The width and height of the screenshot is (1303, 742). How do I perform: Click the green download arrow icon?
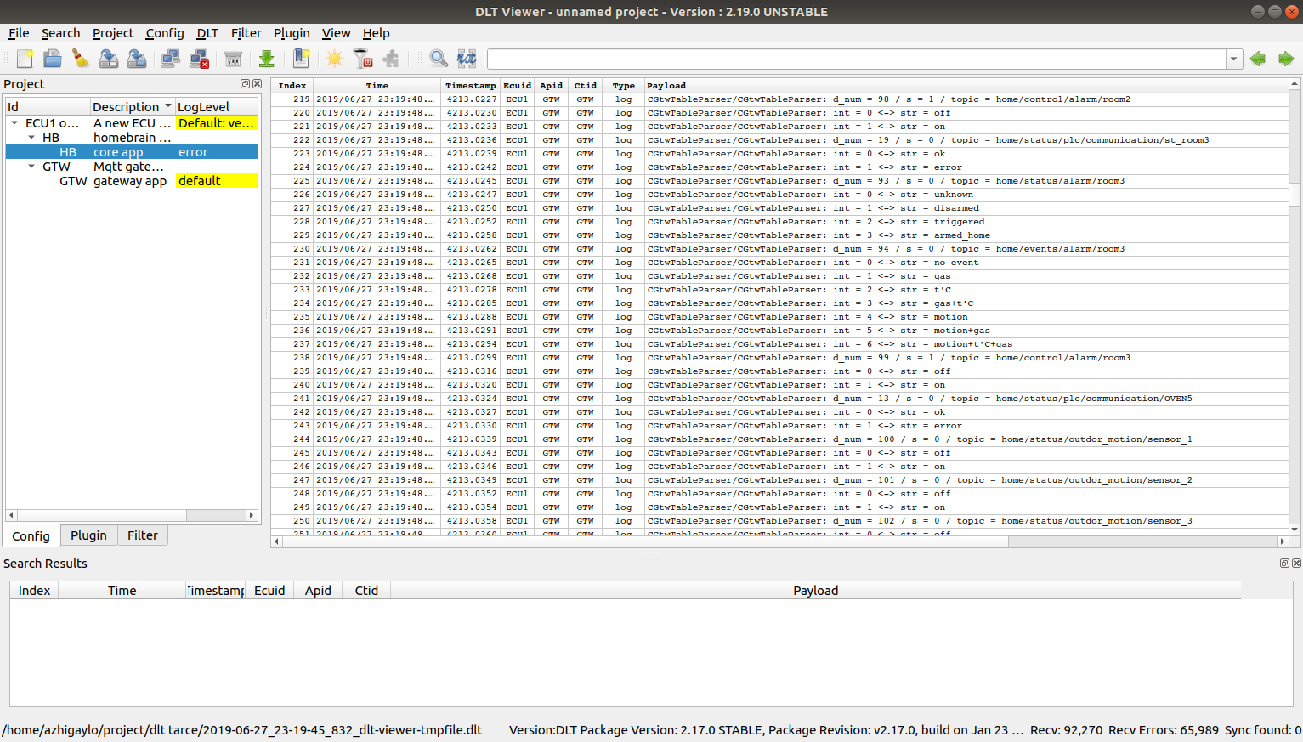pos(267,59)
